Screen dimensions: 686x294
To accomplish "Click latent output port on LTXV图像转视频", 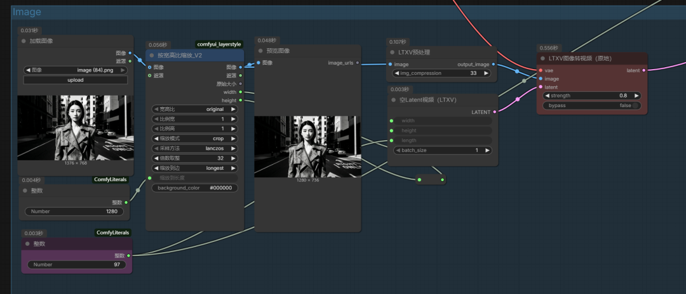I will point(643,70).
